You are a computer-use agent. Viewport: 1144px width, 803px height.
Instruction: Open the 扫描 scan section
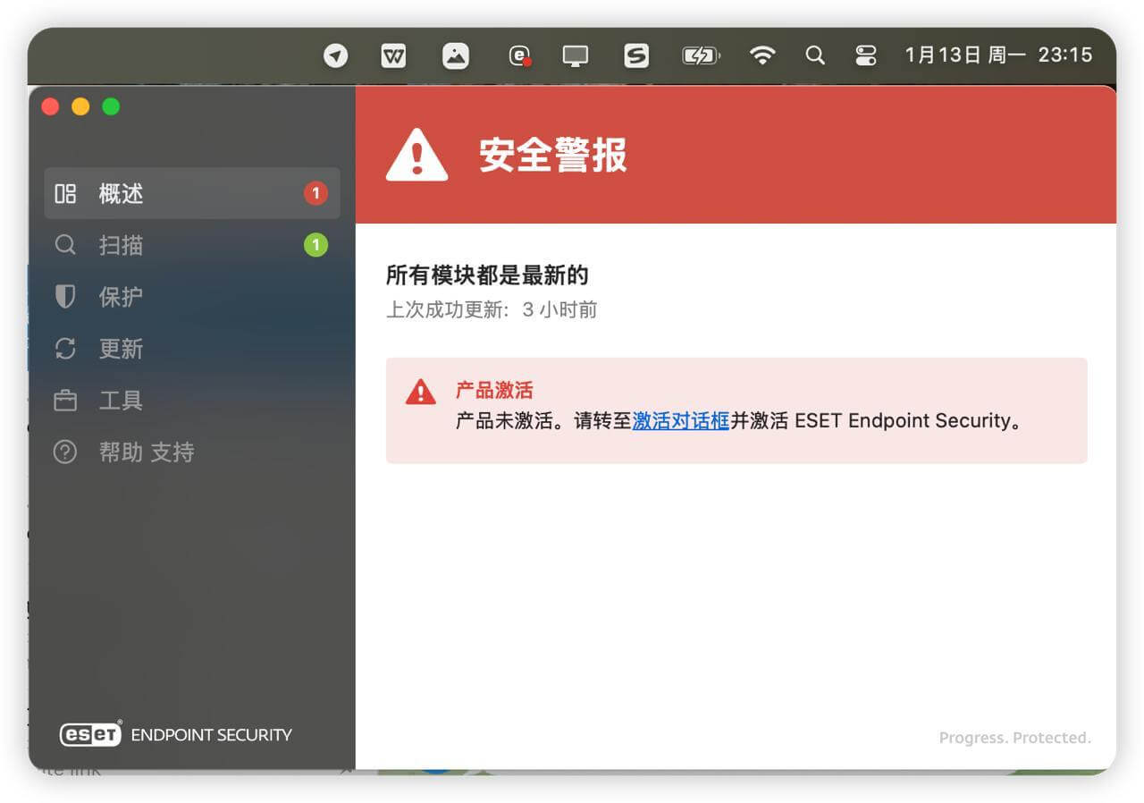pyautogui.click(x=192, y=245)
